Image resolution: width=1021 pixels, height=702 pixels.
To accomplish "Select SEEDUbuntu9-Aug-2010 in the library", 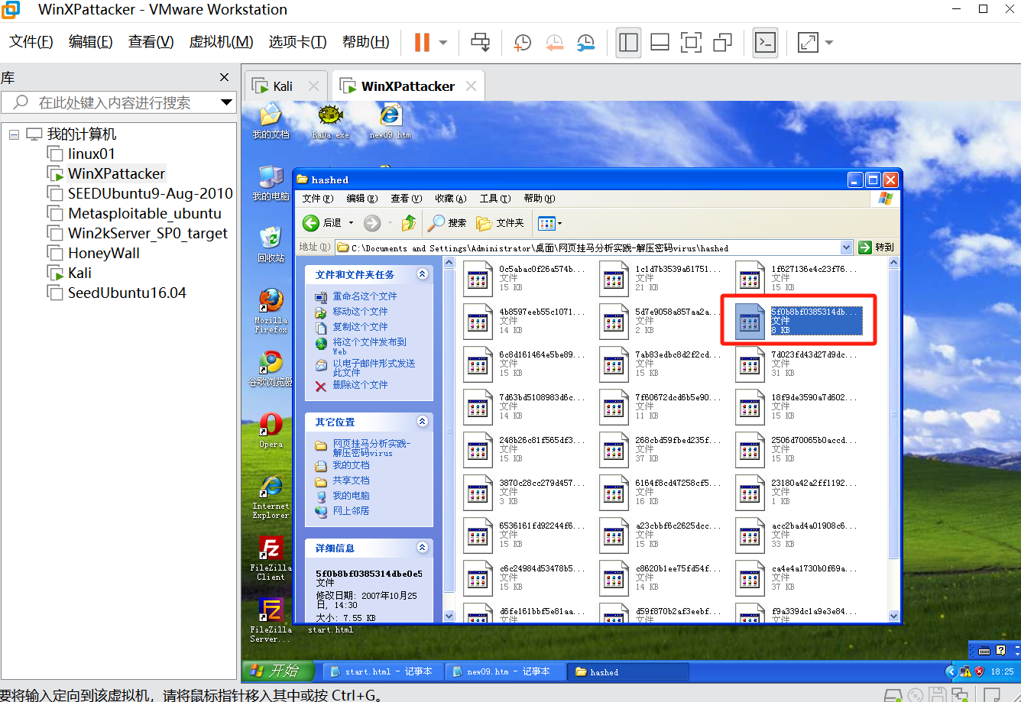I will click(x=150, y=193).
